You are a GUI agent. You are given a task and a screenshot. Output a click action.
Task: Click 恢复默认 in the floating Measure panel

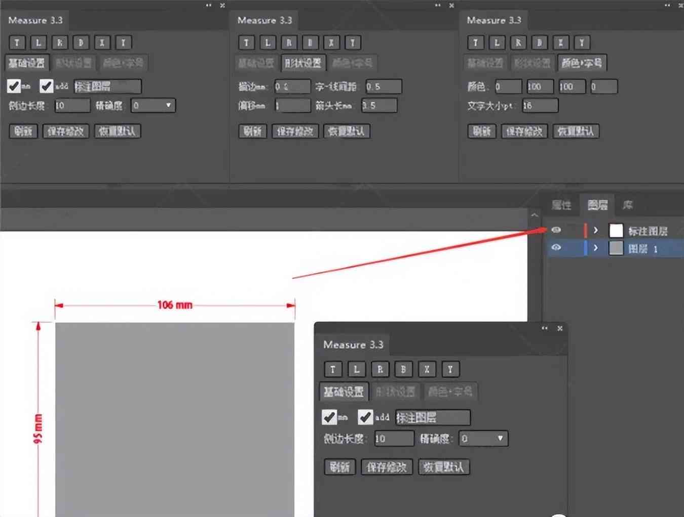pyautogui.click(x=444, y=467)
